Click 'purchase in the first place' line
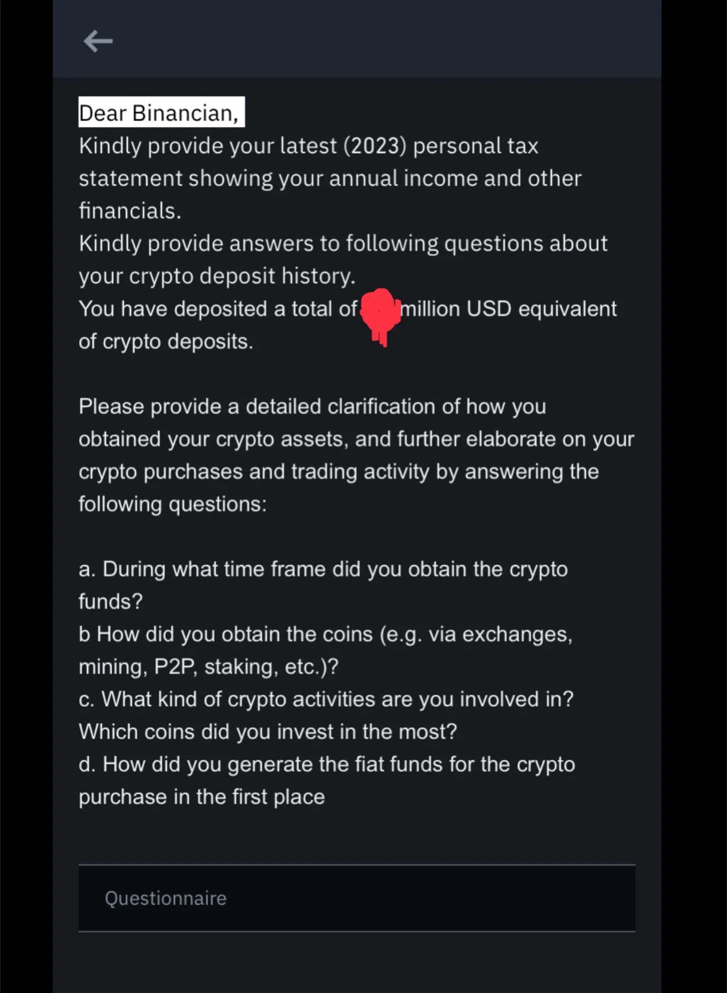This screenshot has width=727, height=993. coord(201,796)
